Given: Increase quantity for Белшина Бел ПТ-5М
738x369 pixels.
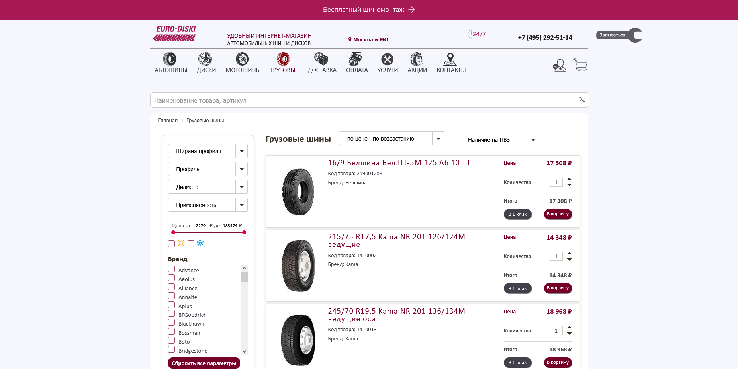Looking at the screenshot, I should click(x=570, y=179).
